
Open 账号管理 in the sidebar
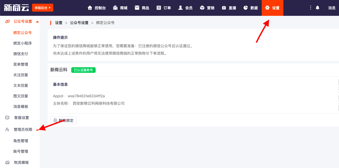tap(21, 151)
